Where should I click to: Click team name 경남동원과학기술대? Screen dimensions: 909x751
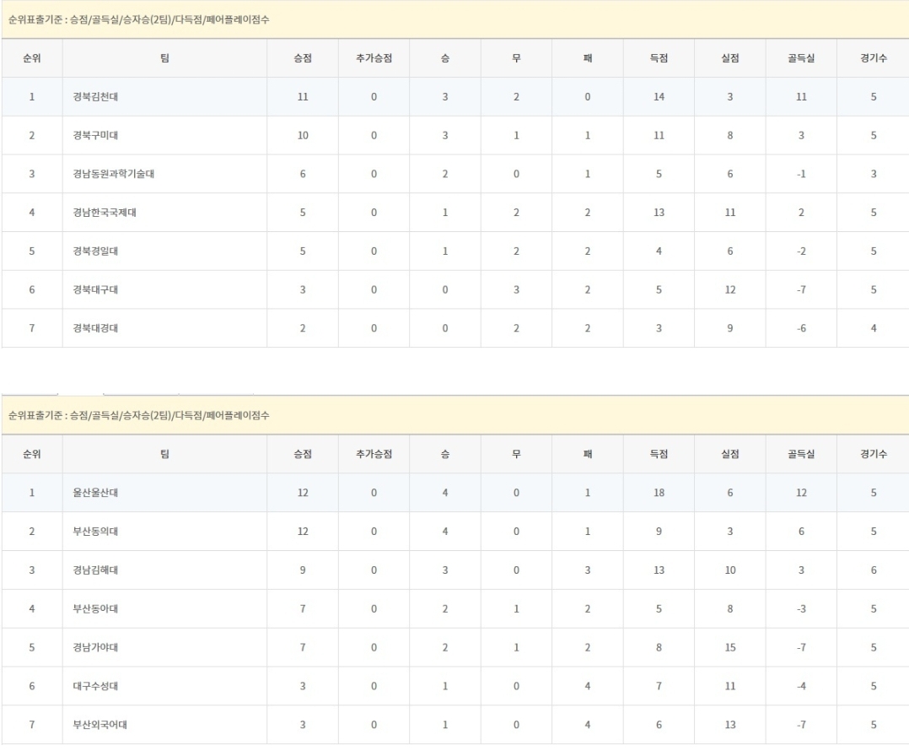click(113, 174)
